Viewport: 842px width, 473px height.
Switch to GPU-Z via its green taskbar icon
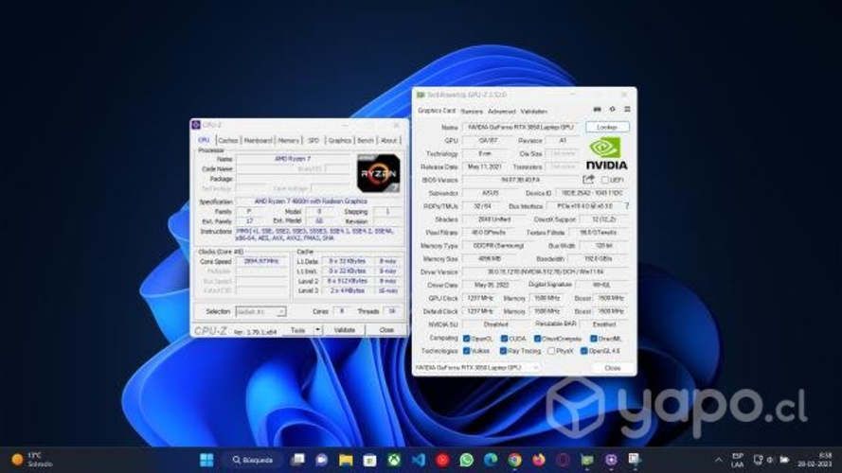[587, 460]
